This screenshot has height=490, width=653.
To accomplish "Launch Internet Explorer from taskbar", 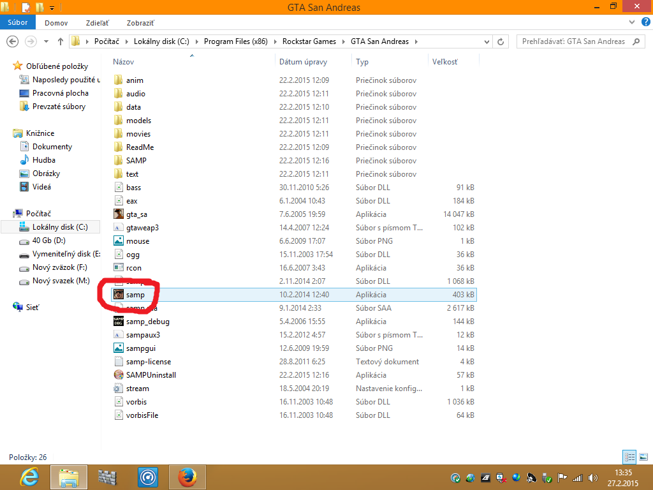I will click(x=29, y=477).
